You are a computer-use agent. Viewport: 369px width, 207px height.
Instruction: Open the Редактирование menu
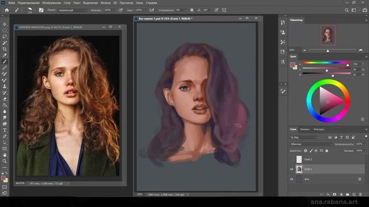click(x=29, y=3)
